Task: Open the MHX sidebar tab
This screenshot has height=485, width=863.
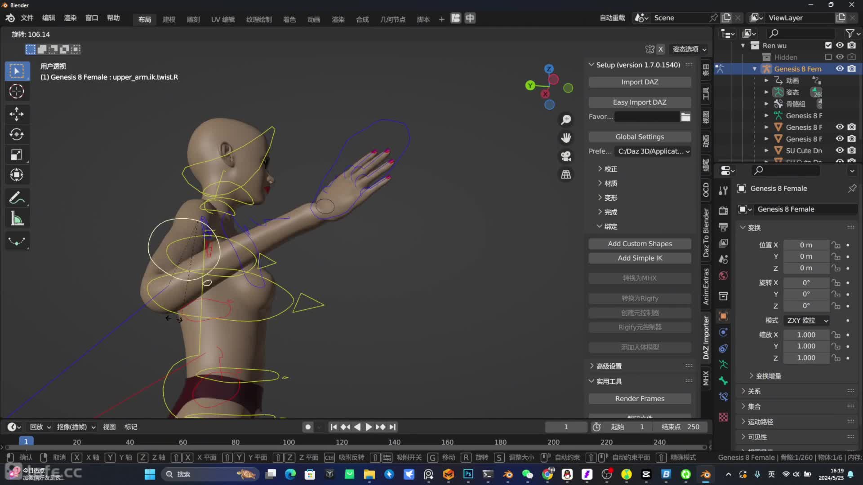Action: click(706, 378)
